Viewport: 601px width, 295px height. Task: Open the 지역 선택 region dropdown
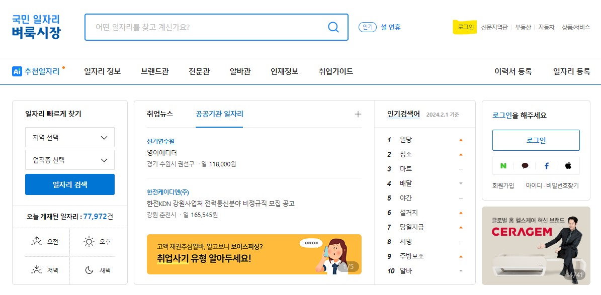point(69,137)
